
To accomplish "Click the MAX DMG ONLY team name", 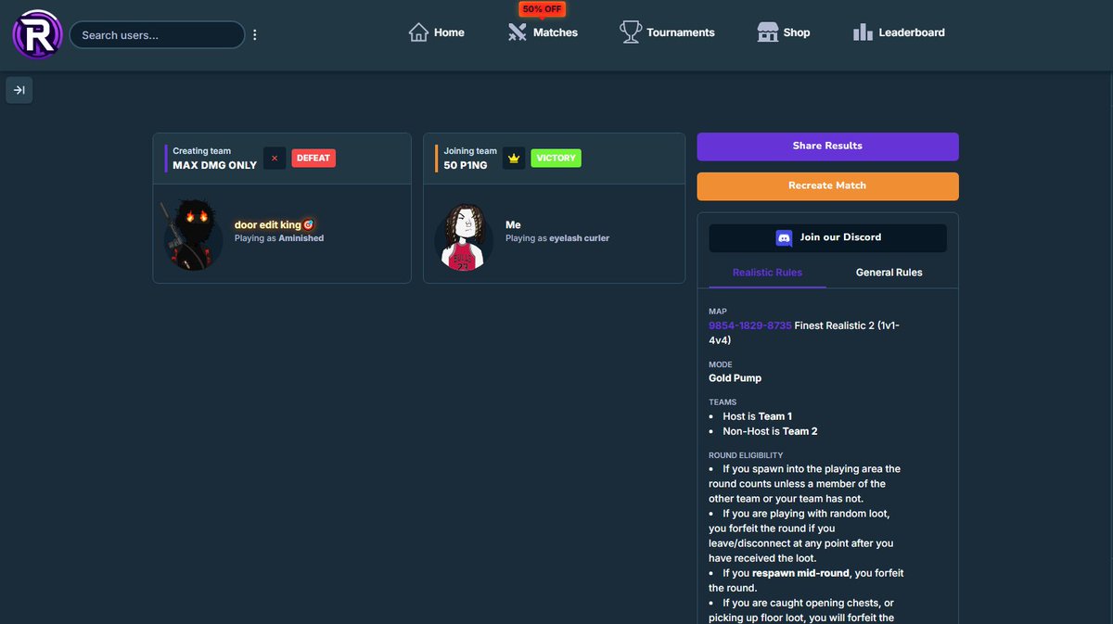I will 215,165.
